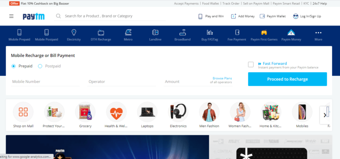Open the hamburger menu icon
340x159 pixels.
11,16
